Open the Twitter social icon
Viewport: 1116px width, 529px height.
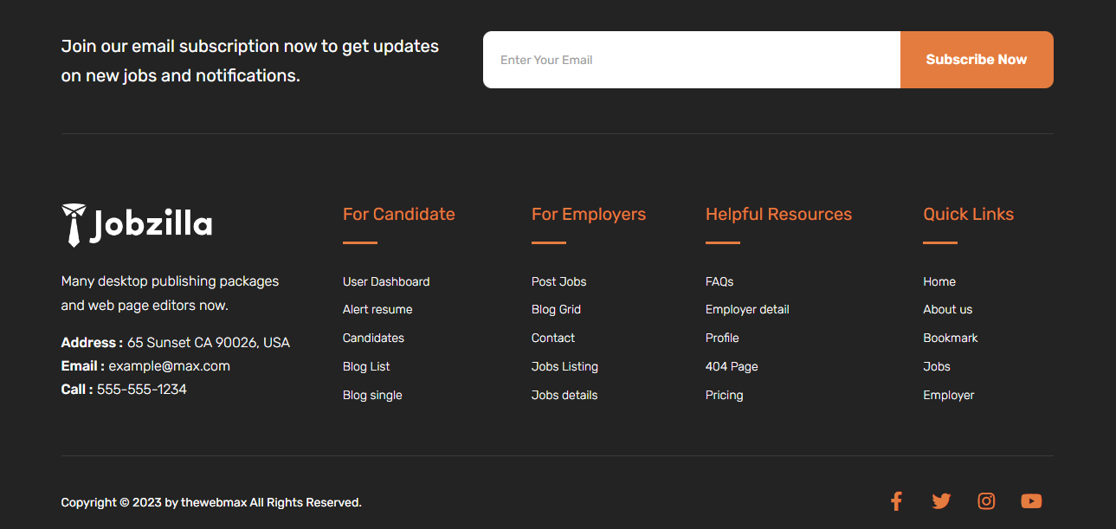coord(941,501)
